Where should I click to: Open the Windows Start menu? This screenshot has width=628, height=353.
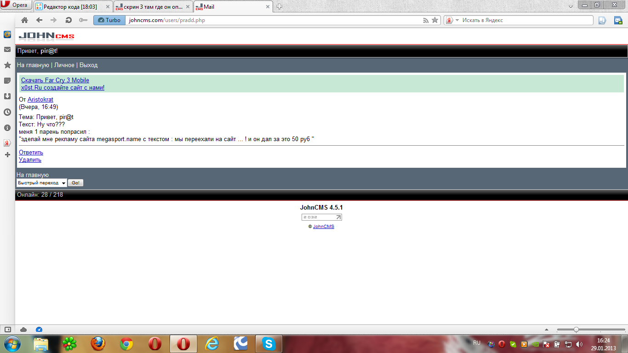pos(11,344)
